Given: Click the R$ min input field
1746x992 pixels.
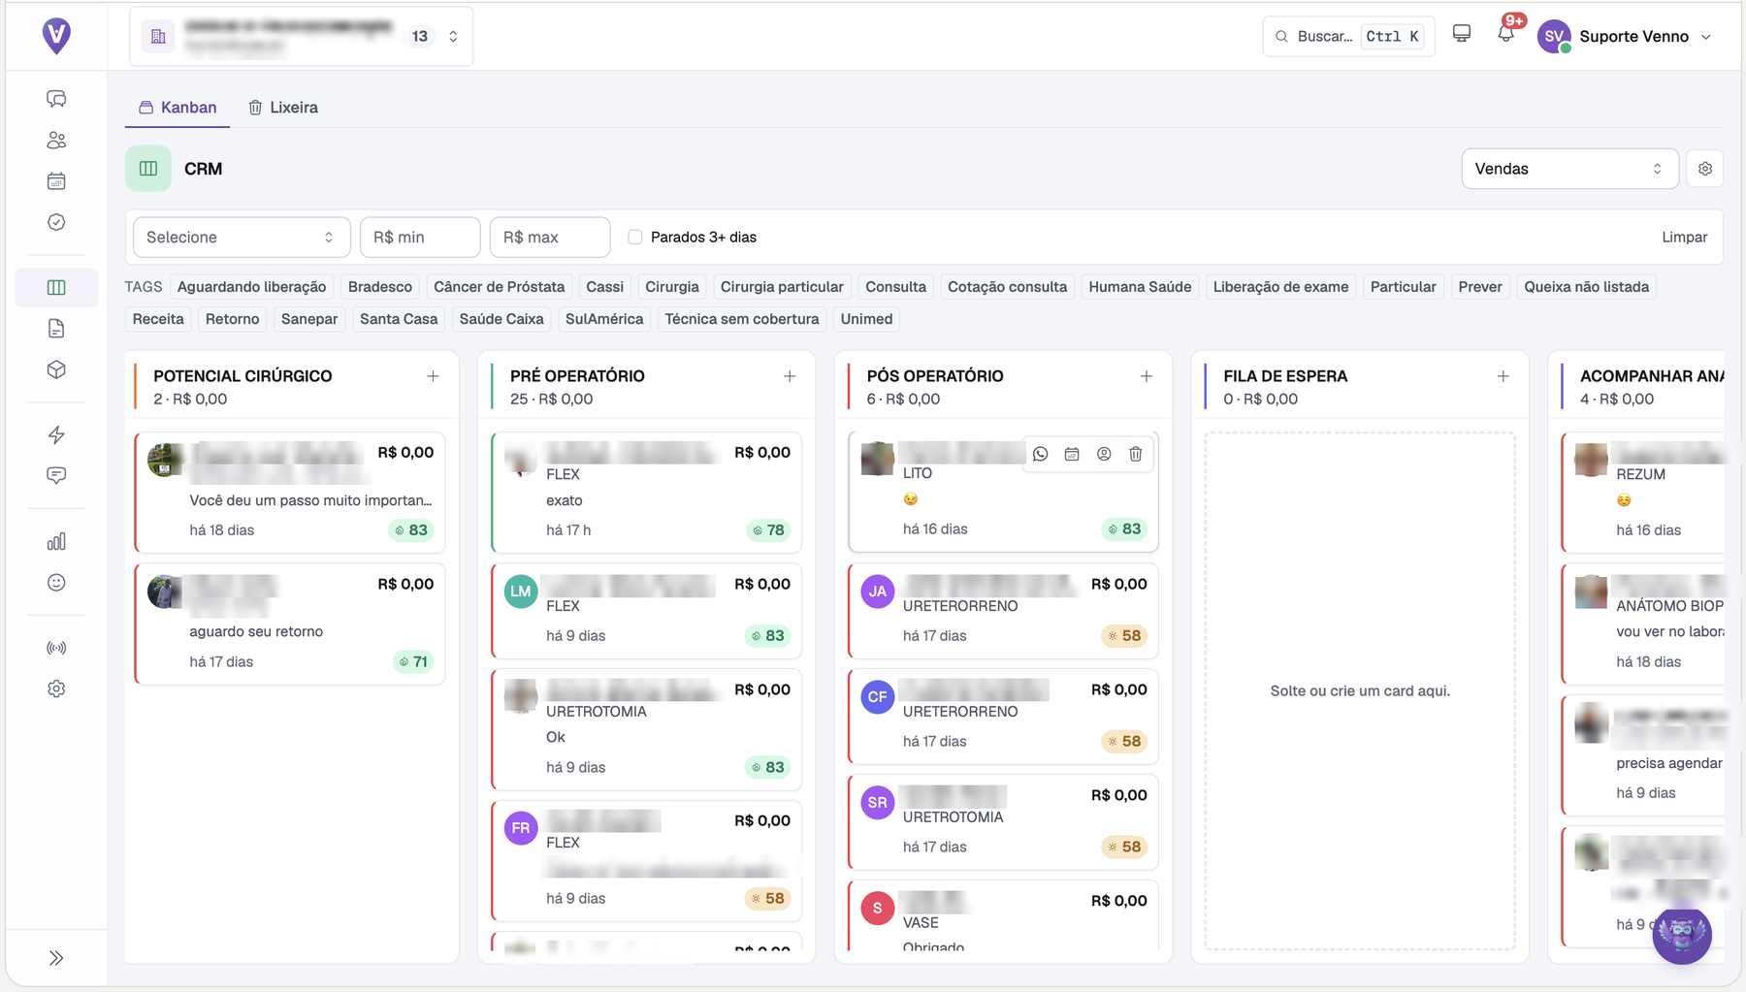Looking at the screenshot, I should point(420,238).
